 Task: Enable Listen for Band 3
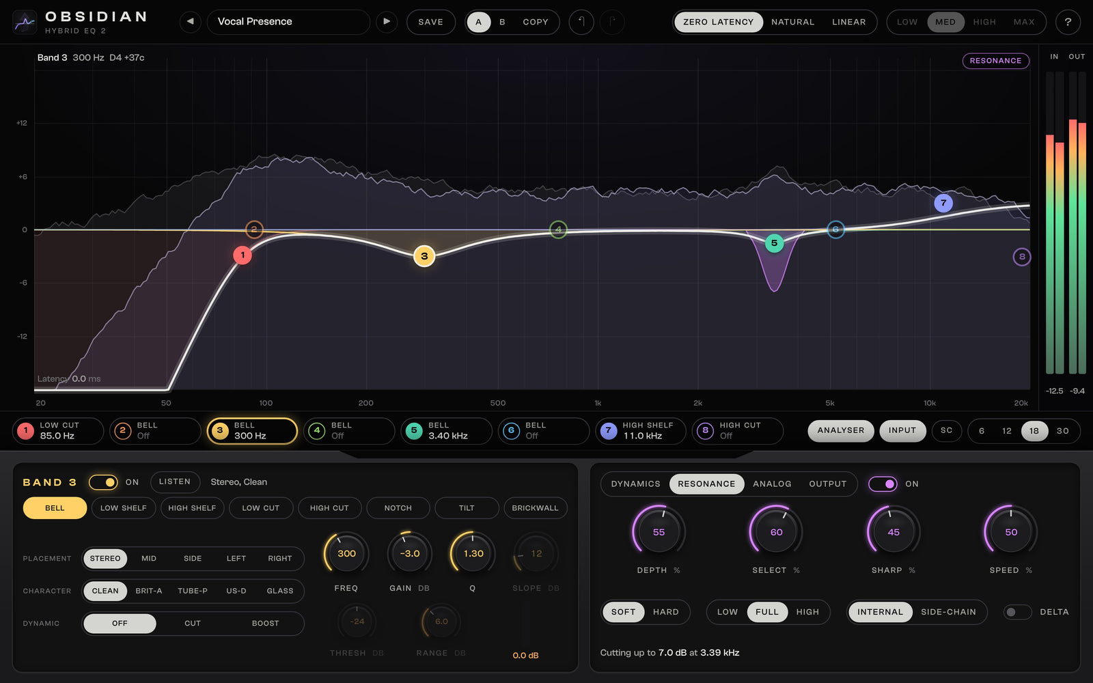175,482
